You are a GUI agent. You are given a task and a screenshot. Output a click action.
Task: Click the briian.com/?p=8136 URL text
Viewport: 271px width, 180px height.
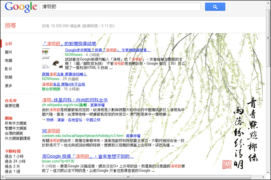pyautogui.click(x=58, y=161)
